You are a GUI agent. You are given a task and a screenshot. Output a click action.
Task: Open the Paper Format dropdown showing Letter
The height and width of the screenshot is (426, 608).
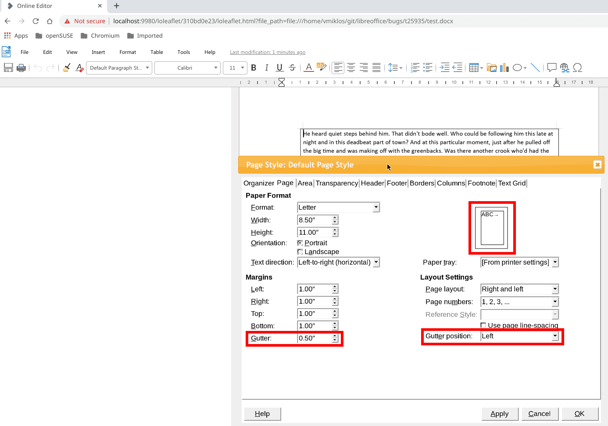[x=376, y=207]
